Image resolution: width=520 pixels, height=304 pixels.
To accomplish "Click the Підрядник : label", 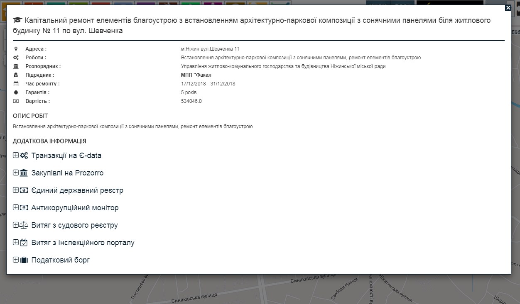I will pos(40,75).
